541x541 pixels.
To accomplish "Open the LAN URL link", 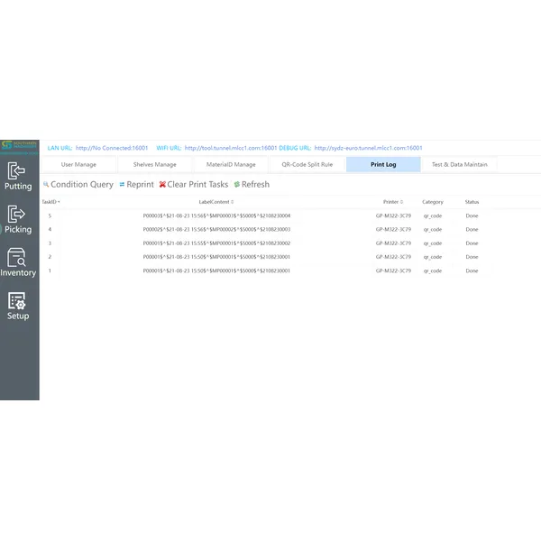I will point(112,148).
